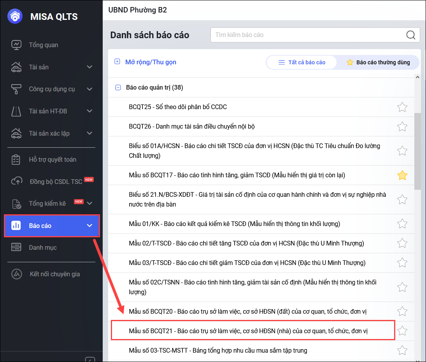Click the Tổng kiểm kê document icon
Image resolution: width=426 pixels, height=362 pixels.
coord(16,203)
